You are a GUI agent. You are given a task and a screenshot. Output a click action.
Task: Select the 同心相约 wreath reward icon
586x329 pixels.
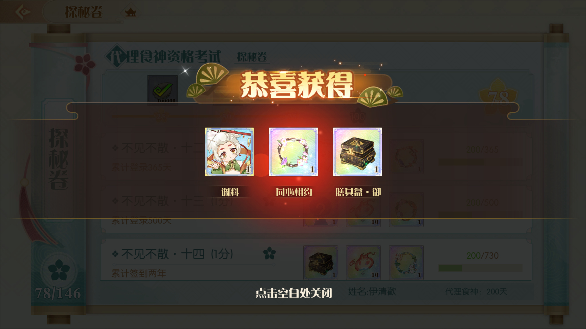point(293,152)
